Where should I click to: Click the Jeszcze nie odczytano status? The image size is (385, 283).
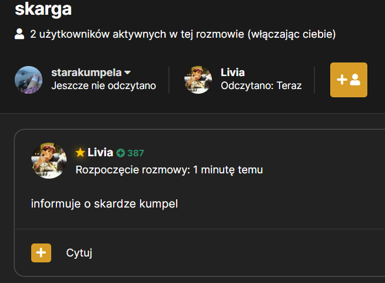tap(104, 86)
